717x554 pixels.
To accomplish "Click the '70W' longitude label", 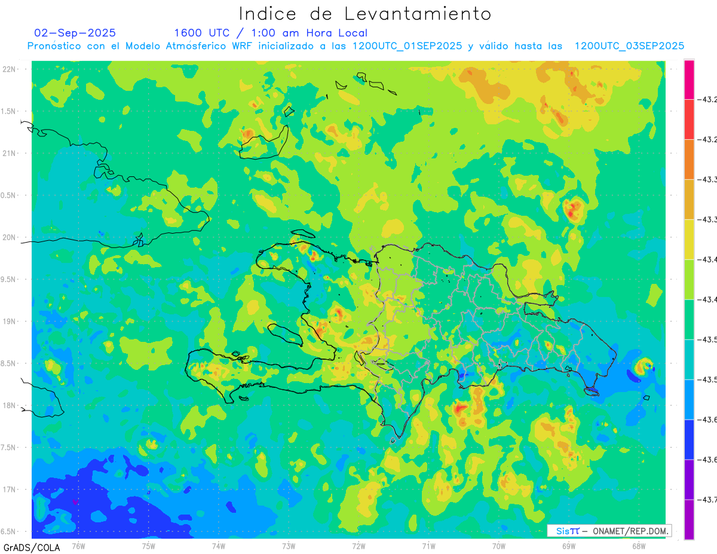I will click(499, 546).
